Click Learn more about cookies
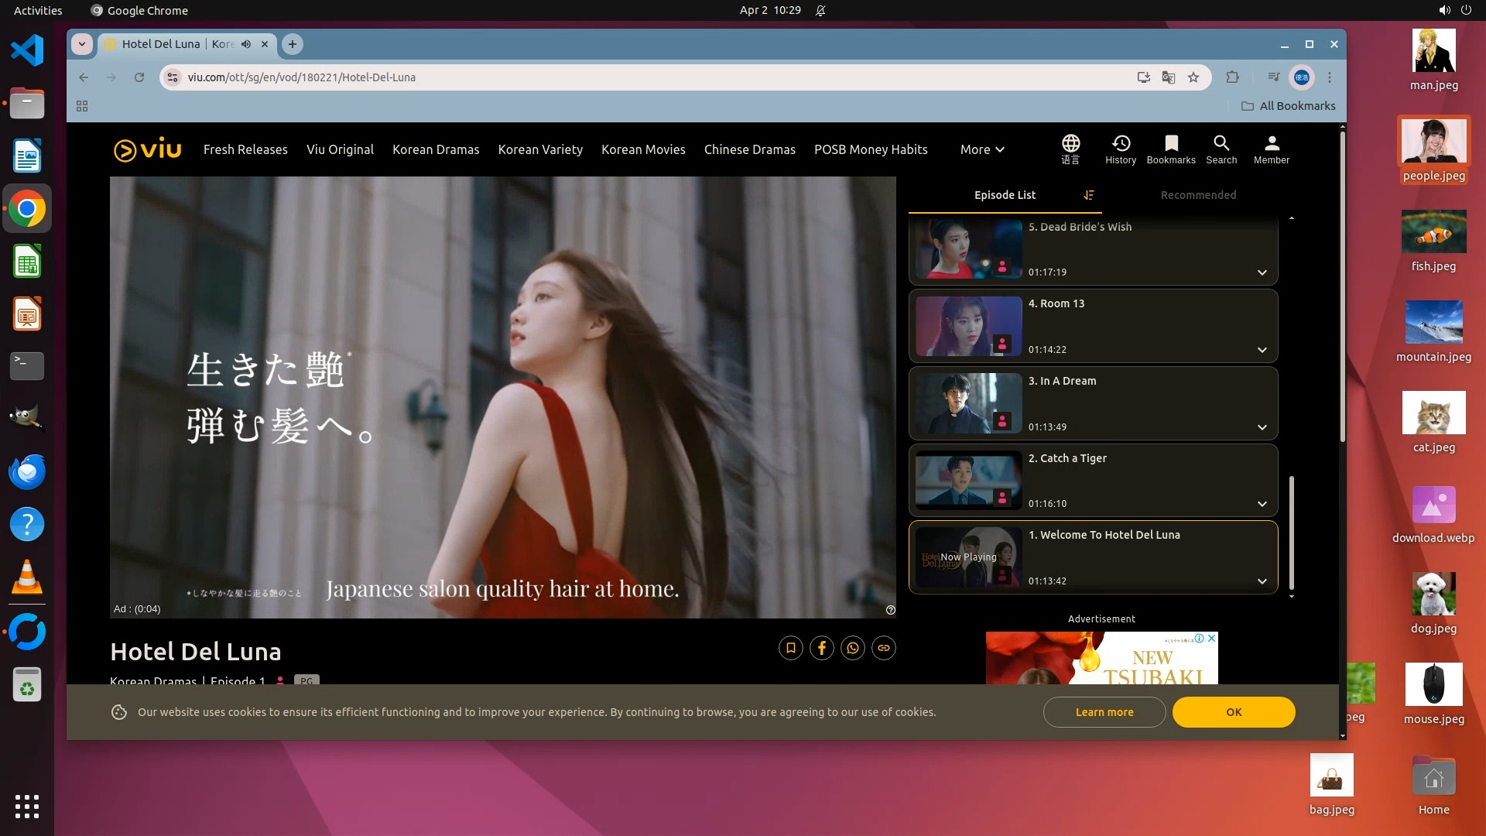Image resolution: width=1486 pixels, height=836 pixels. pos(1104,712)
